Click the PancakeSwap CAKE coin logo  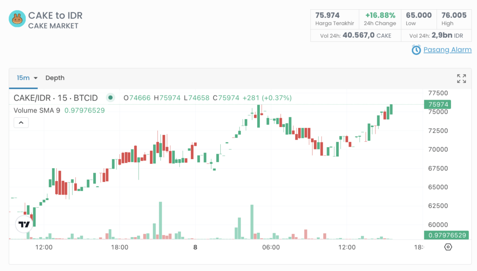[x=17, y=19]
